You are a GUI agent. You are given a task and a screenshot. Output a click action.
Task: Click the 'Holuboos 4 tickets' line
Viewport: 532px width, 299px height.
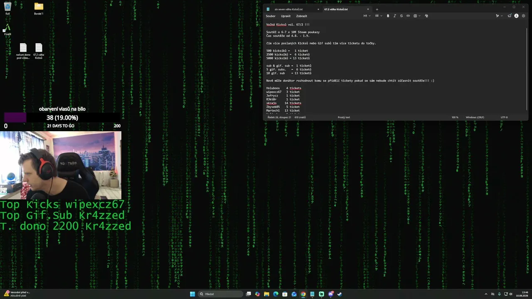tap(283, 88)
